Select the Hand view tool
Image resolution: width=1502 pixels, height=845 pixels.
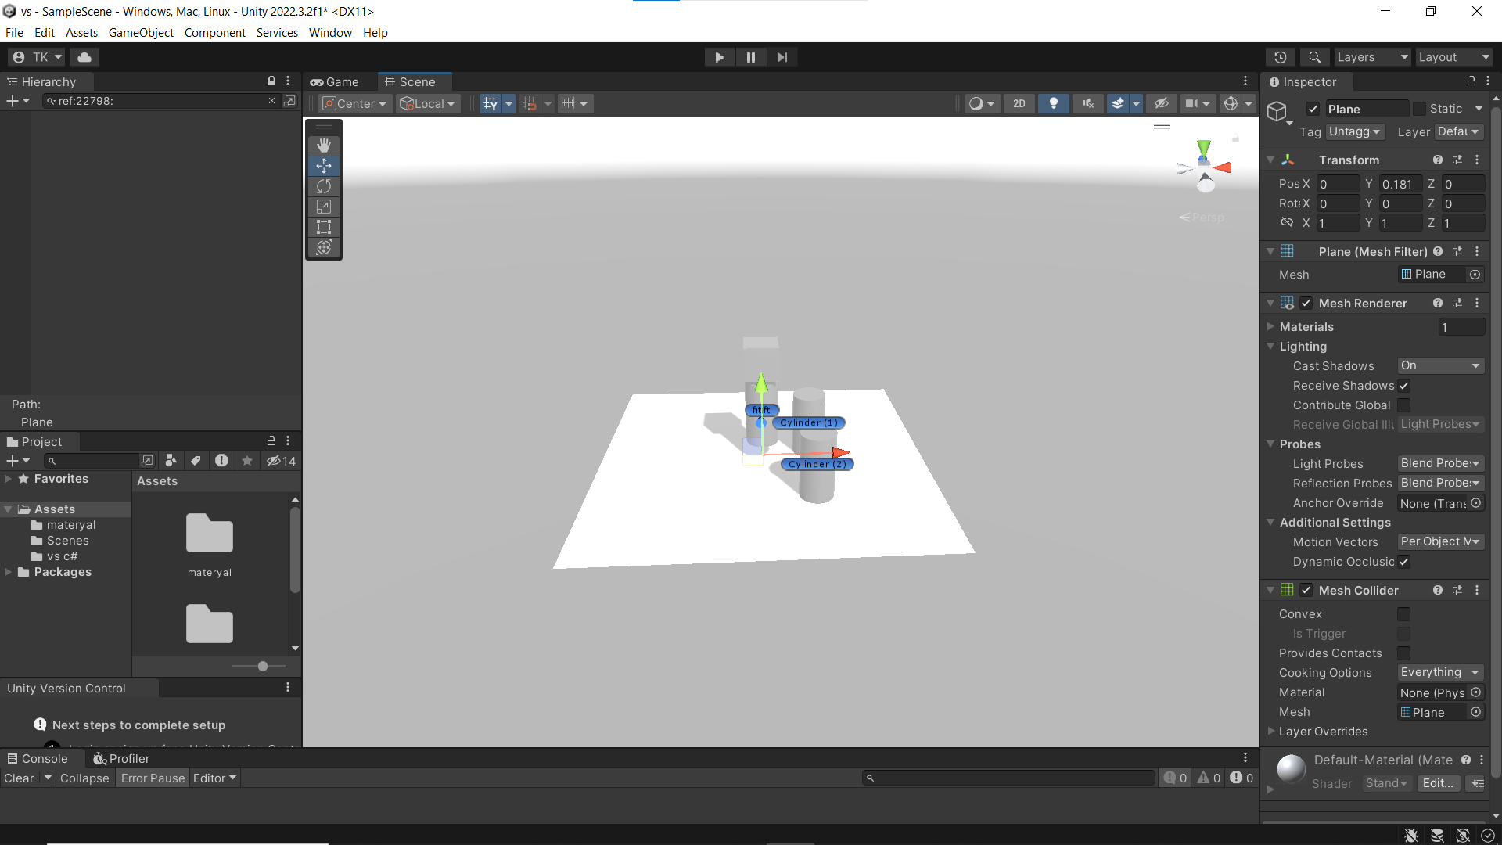[324, 146]
